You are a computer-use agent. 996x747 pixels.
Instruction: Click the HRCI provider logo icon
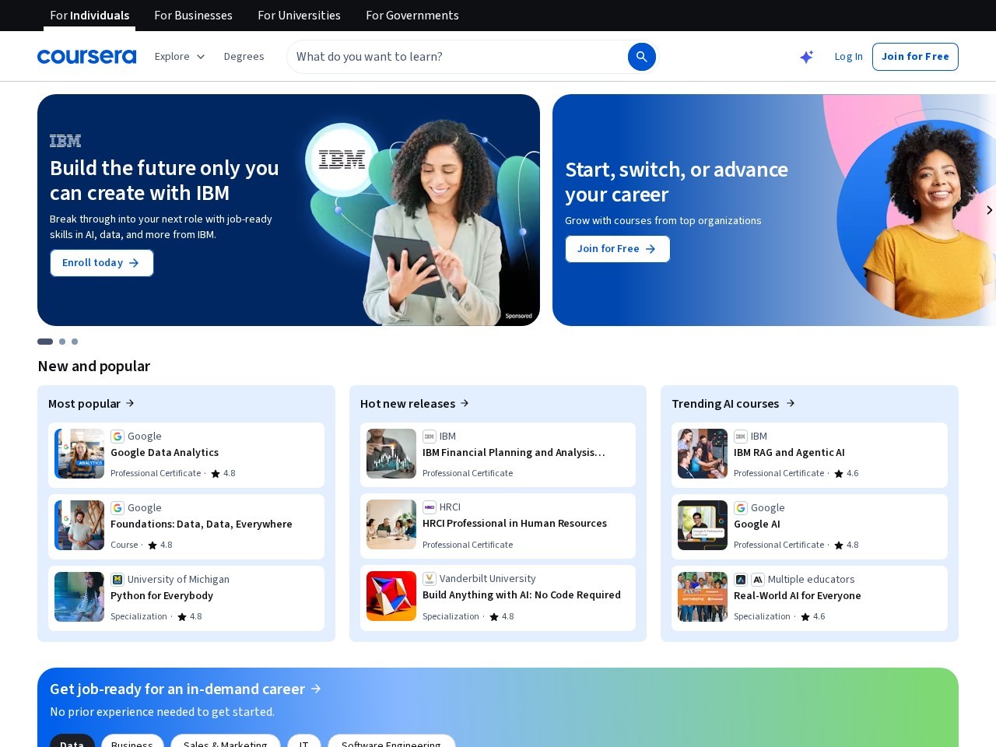430,507
